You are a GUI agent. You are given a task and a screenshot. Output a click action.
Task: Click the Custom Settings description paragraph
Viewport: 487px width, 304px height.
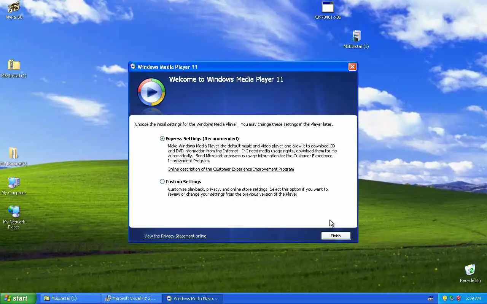click(x=248, y=192)
